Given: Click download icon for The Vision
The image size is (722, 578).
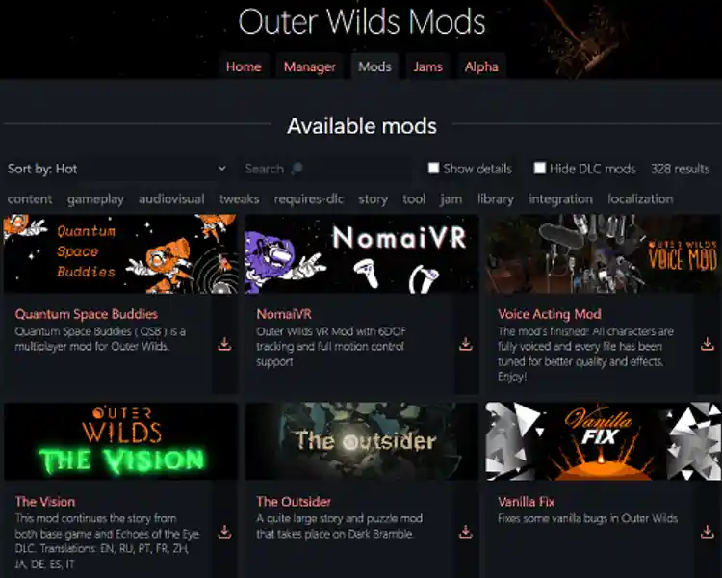Looking at the screenshot, I should (224, 532).
